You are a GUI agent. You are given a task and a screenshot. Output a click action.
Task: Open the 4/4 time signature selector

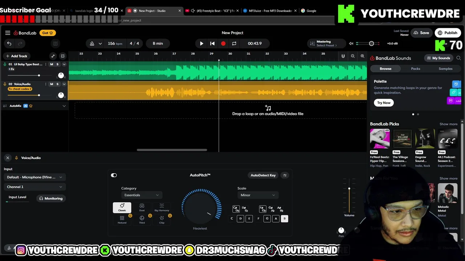(x=134, y=43)
